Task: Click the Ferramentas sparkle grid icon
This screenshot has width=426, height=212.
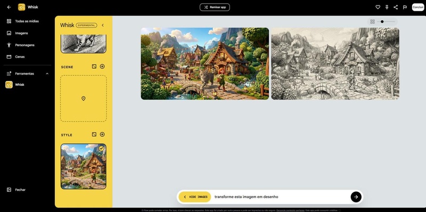Action: (9, 74)
